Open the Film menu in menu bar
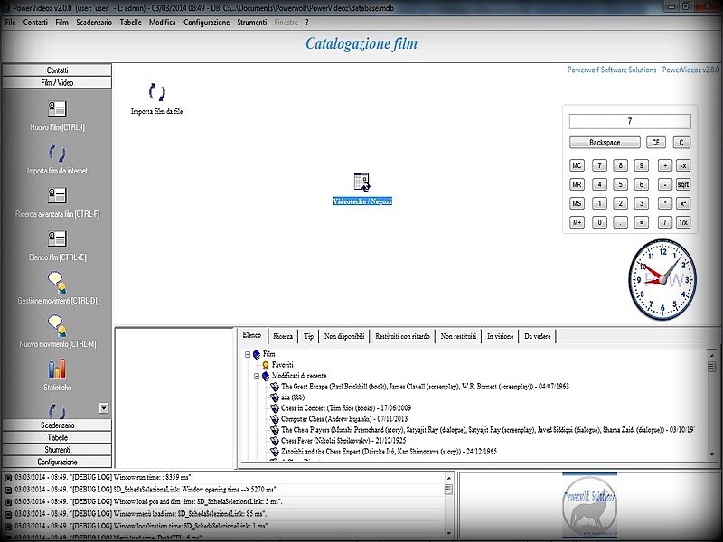This screenshot has height=542, width=723. pos(61,22)
